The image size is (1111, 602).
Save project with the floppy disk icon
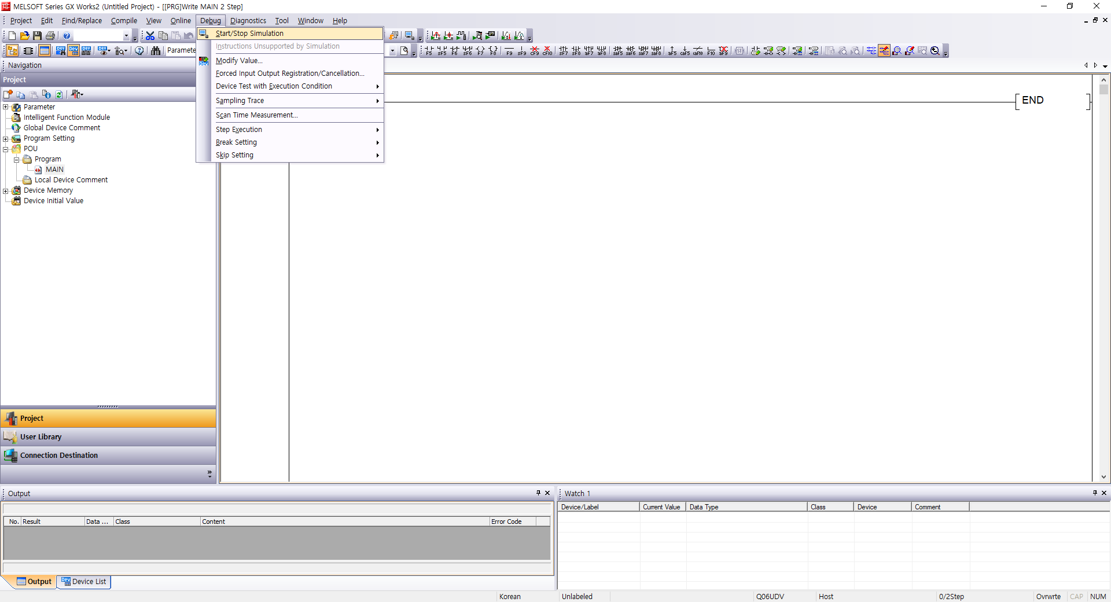point(38,36)
